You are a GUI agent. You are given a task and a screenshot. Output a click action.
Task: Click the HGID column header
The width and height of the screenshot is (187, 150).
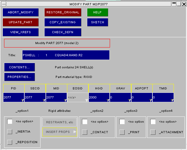pyautogui.click(x=99, y=88)
